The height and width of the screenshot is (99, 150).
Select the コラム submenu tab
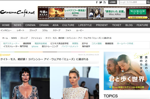click(45, 30)
